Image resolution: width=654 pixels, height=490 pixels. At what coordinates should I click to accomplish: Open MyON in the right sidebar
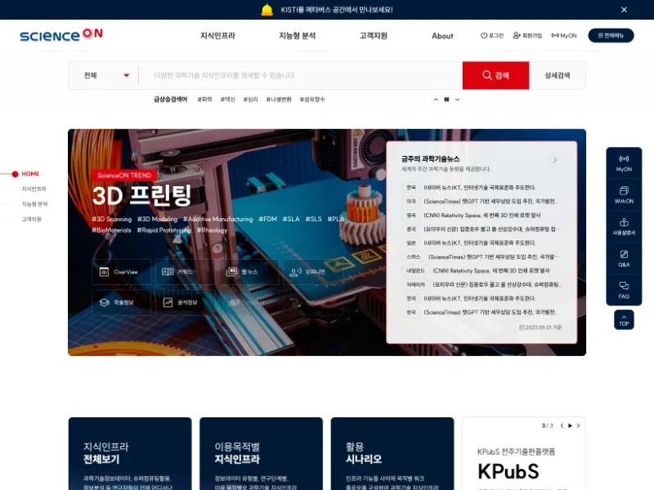[x=624, y=163]
